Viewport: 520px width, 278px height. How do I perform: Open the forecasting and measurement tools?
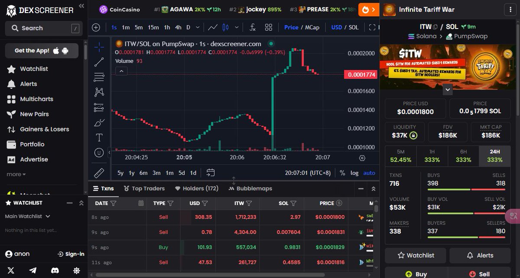(x=99, y=107)
